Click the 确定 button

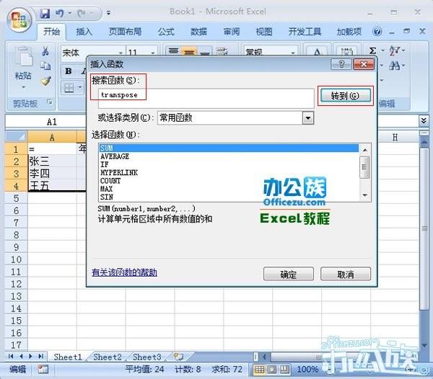pyautogui.click(x=288, y=274)
